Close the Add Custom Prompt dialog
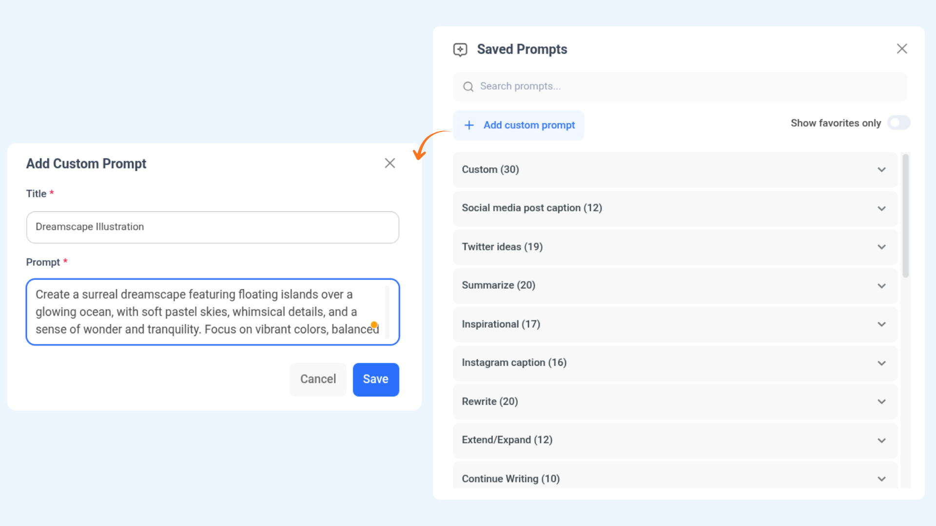 point(390,163)
